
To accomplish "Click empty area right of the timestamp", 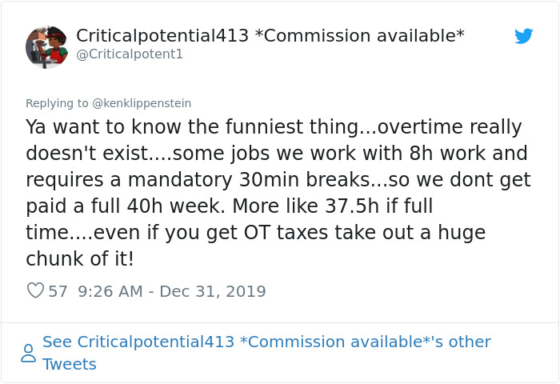I will pyautogui.click(x=400, y=291).
